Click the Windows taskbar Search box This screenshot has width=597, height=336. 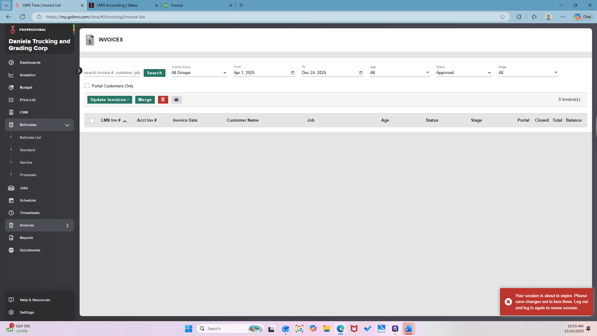[x=230, y=329]
